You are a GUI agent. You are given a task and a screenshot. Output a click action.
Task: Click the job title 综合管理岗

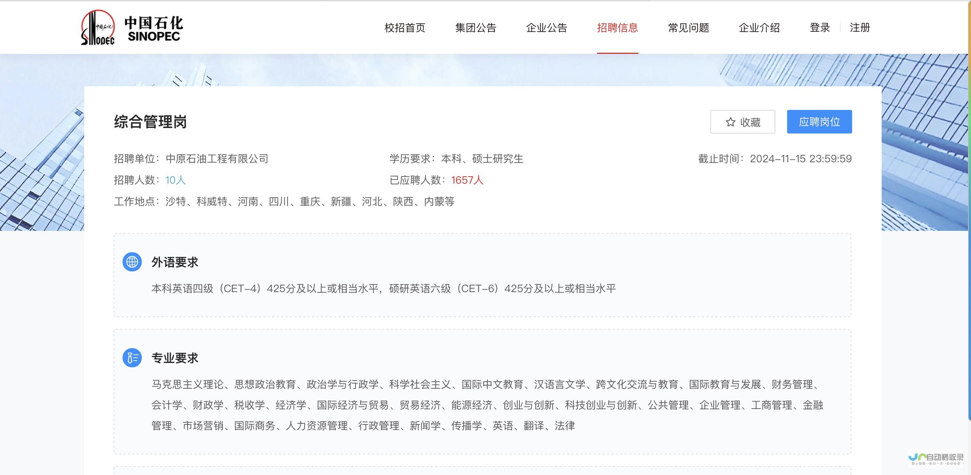(x=150, y=122)
